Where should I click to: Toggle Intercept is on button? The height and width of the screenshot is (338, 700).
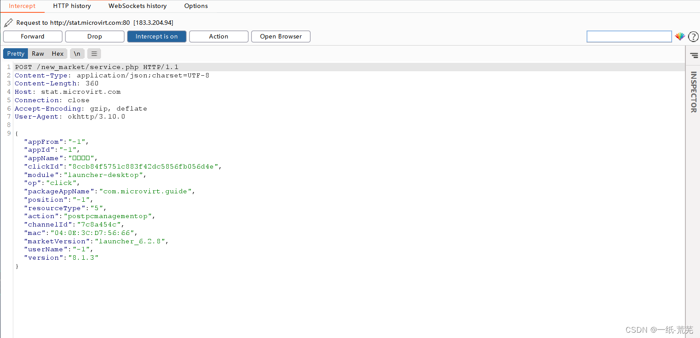click(x=157, y=36)
